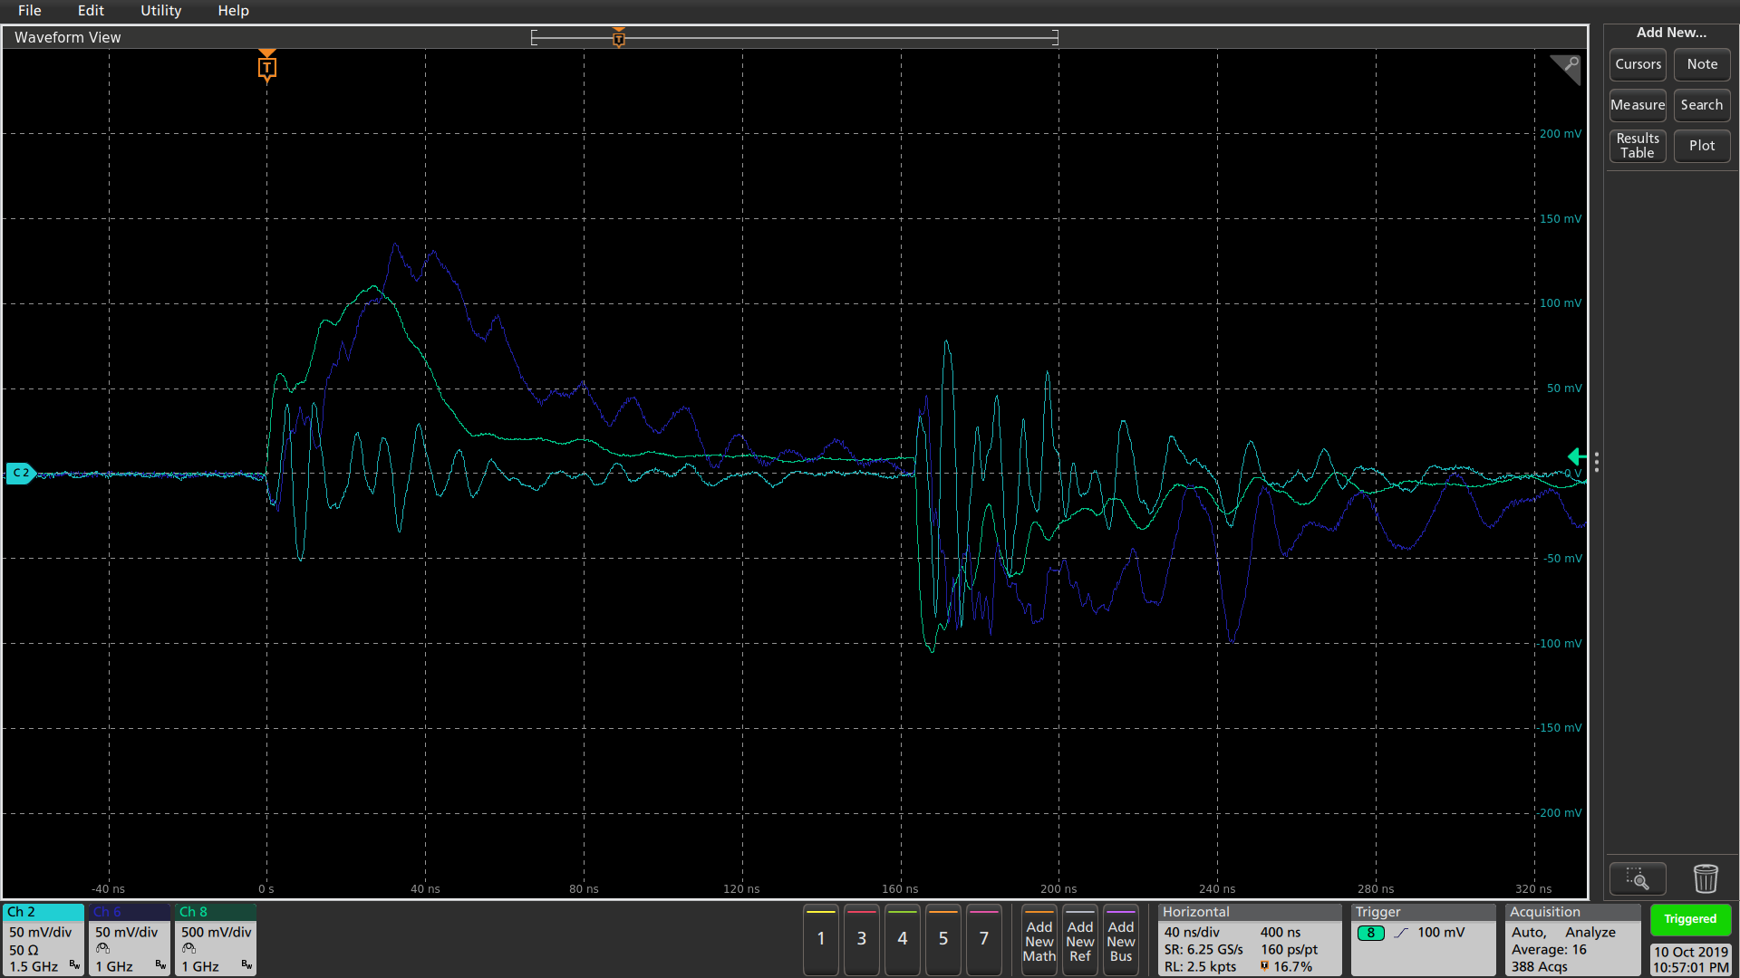Open the File menu

coord(29,11)
